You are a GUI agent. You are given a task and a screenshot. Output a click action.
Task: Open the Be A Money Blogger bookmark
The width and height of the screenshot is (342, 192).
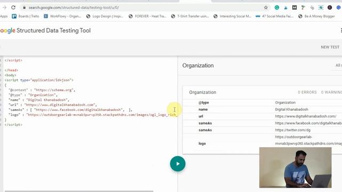click(x=316, y=16)
